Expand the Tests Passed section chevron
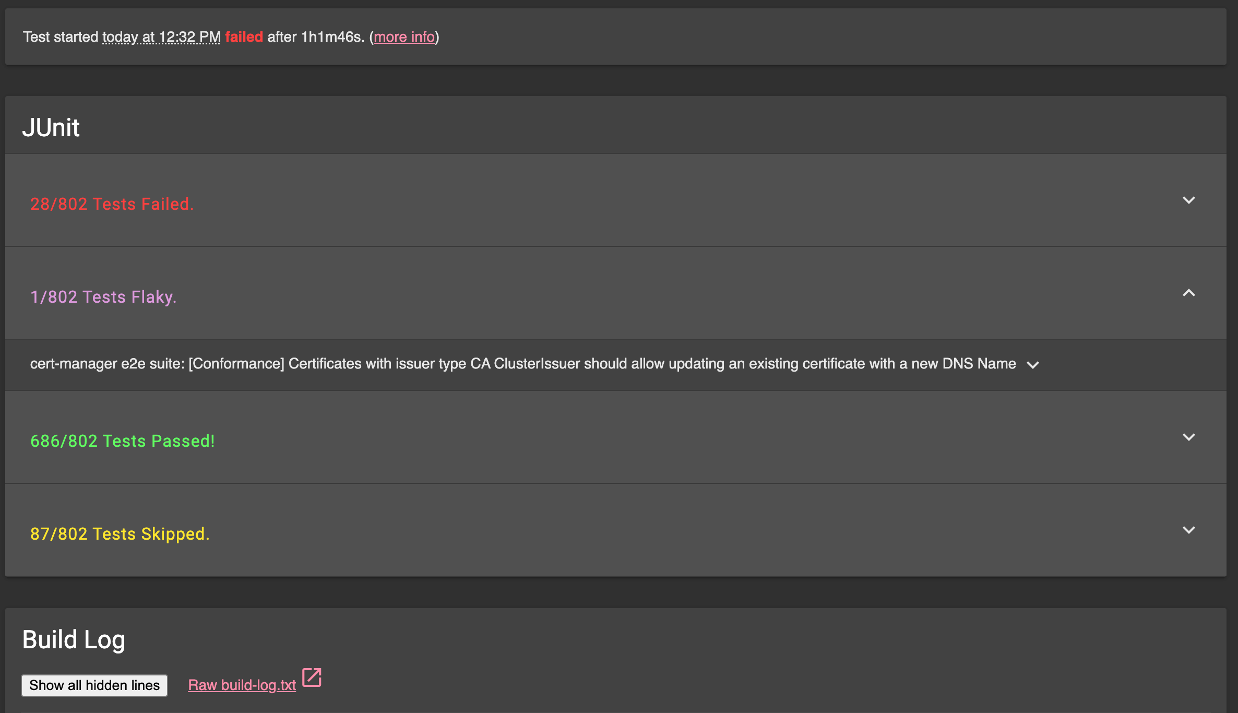Screen dimensions: 1238x713 click(1188, 437)
